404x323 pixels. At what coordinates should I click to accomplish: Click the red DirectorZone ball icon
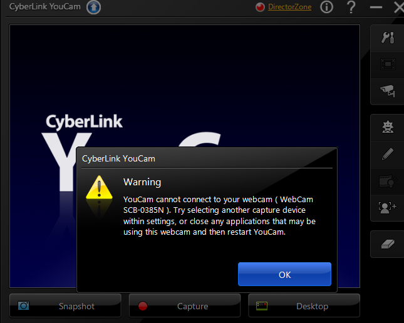(x=260, y=8)
